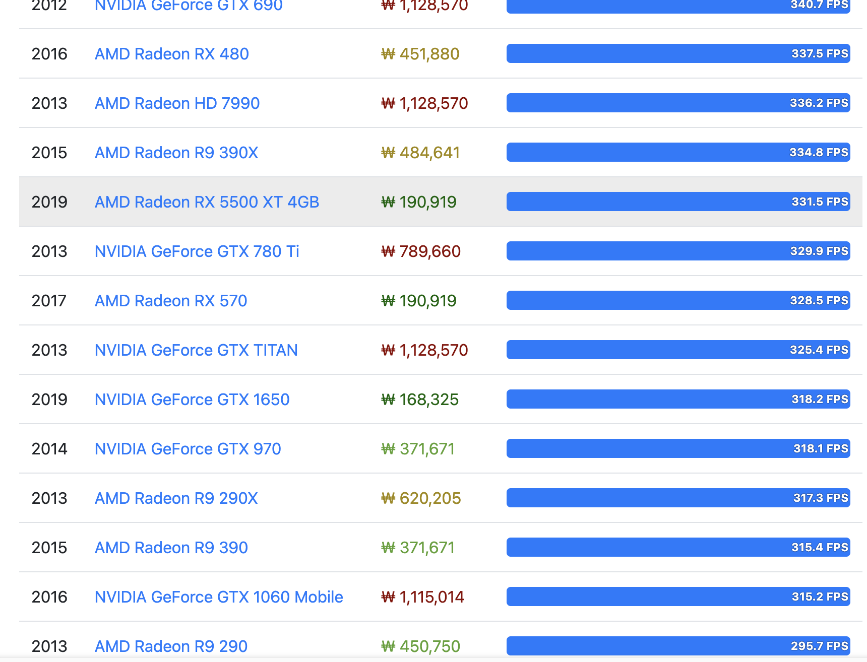Open the AMD Radeon R9 390 link
867x662 pixels.
171,548
